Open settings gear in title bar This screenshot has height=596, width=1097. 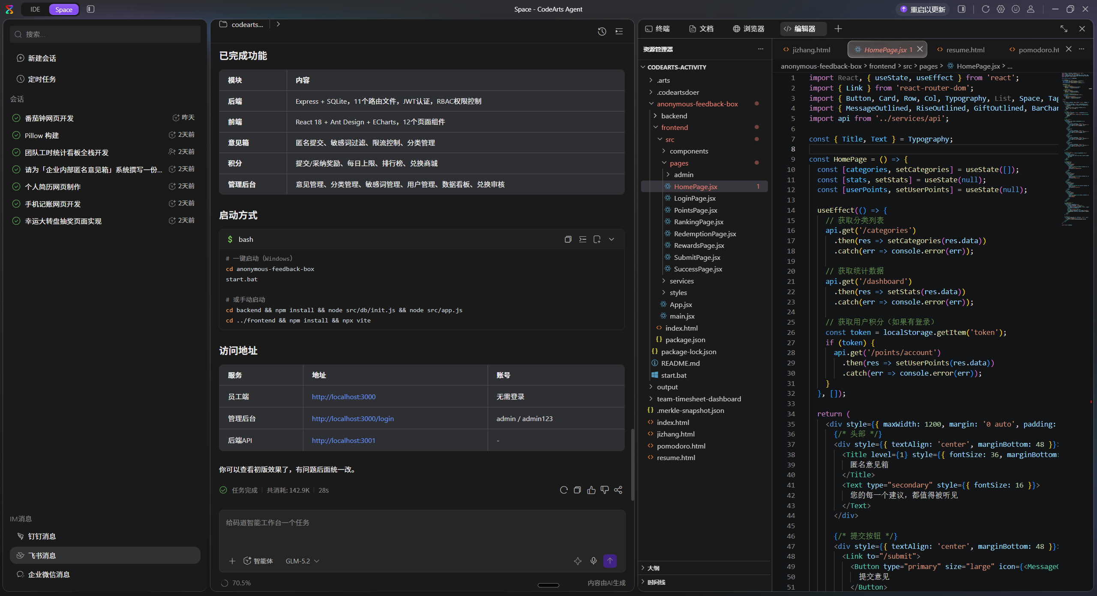pyautogui.click(x=1001, y=9)
